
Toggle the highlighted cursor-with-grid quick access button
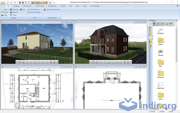[35, 3]
